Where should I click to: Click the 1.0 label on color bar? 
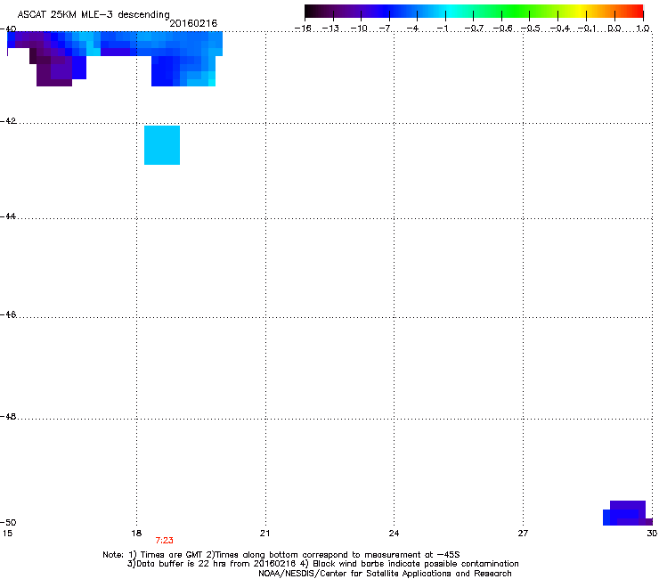coord(643,29)
